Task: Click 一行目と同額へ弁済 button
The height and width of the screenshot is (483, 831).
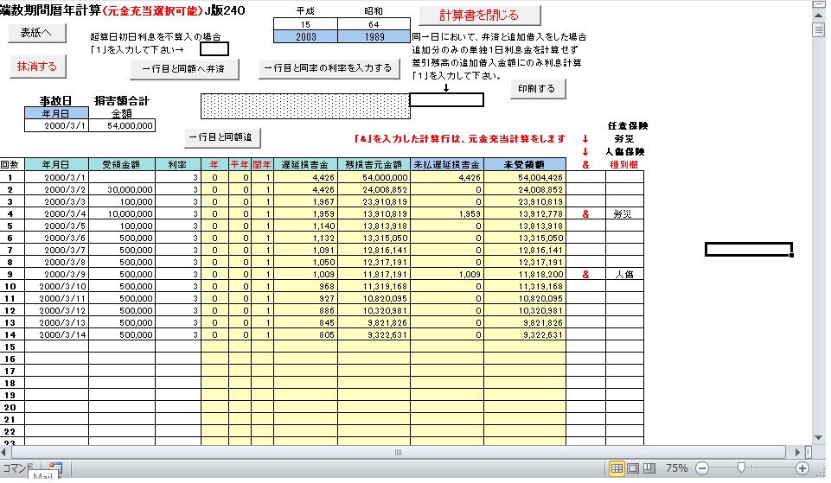Action: coord(184,69)
